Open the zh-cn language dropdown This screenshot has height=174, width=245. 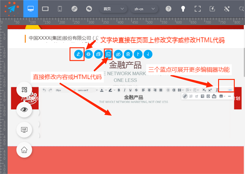(144, 9)
